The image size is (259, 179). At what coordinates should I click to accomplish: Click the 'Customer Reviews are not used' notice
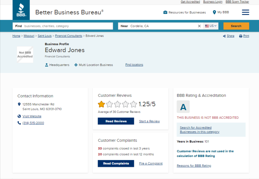tap(205, 153)
